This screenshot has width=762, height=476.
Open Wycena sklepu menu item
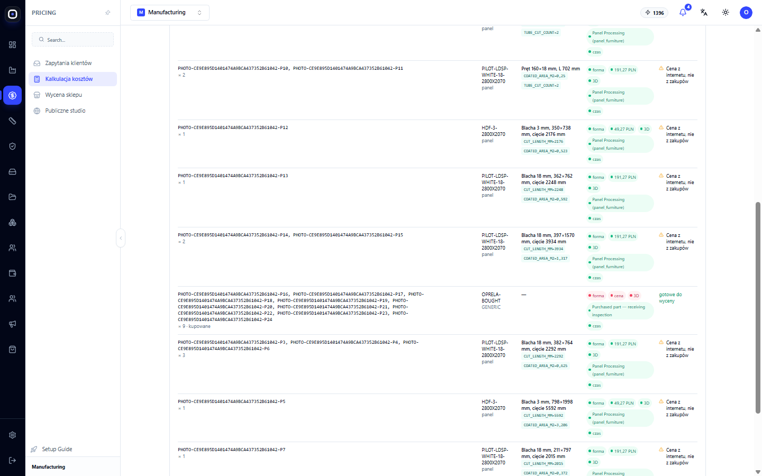[72, 95]
